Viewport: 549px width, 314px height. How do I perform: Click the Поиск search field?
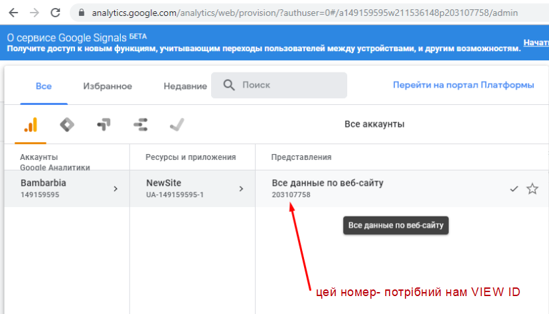(279, 85)
